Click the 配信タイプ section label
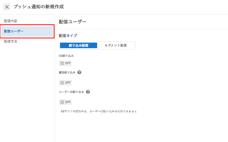The width and height of the screenshot is (228, 142). [x=68, y=35]
